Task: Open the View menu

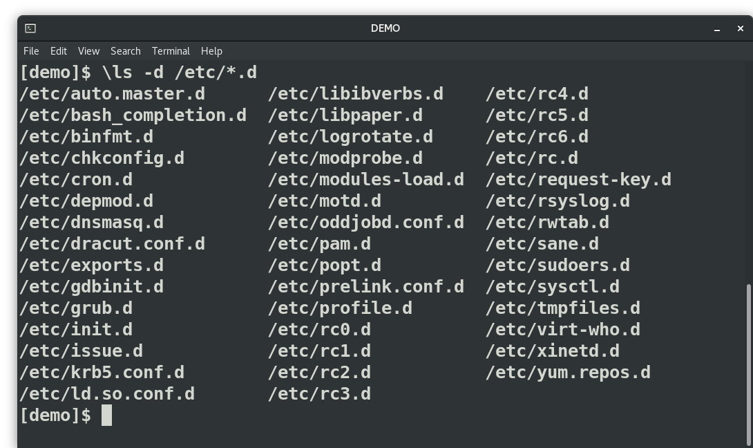Action: tap(88, 51)
